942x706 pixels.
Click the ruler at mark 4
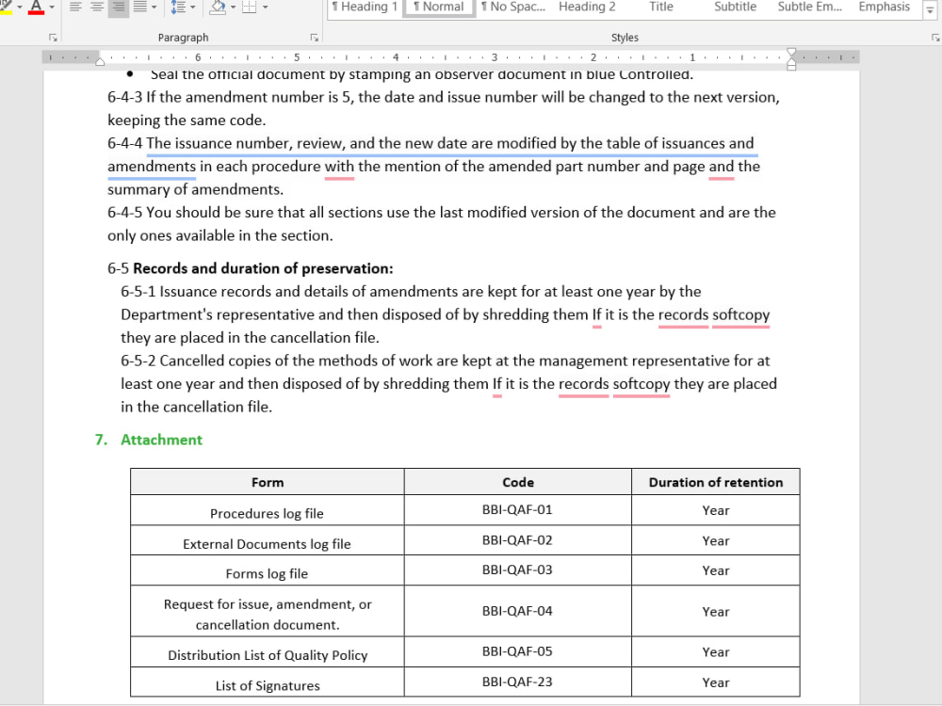point(396,57)
